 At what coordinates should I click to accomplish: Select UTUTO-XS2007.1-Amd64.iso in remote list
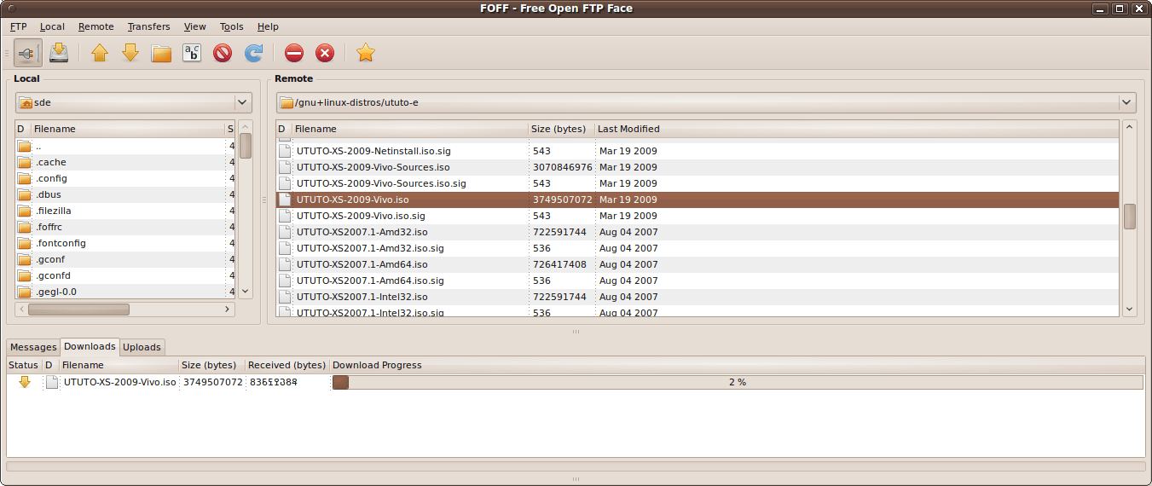(x=362, y=264)
